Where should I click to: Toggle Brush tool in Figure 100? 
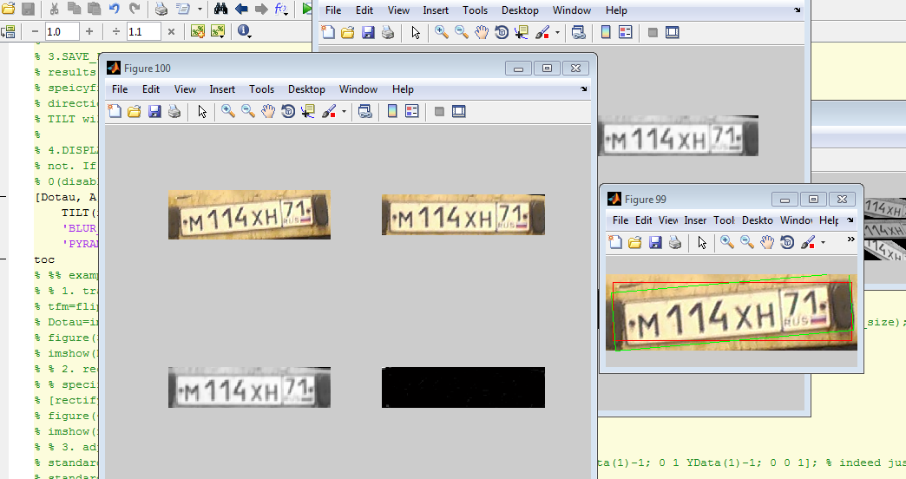tap(329, 111)
